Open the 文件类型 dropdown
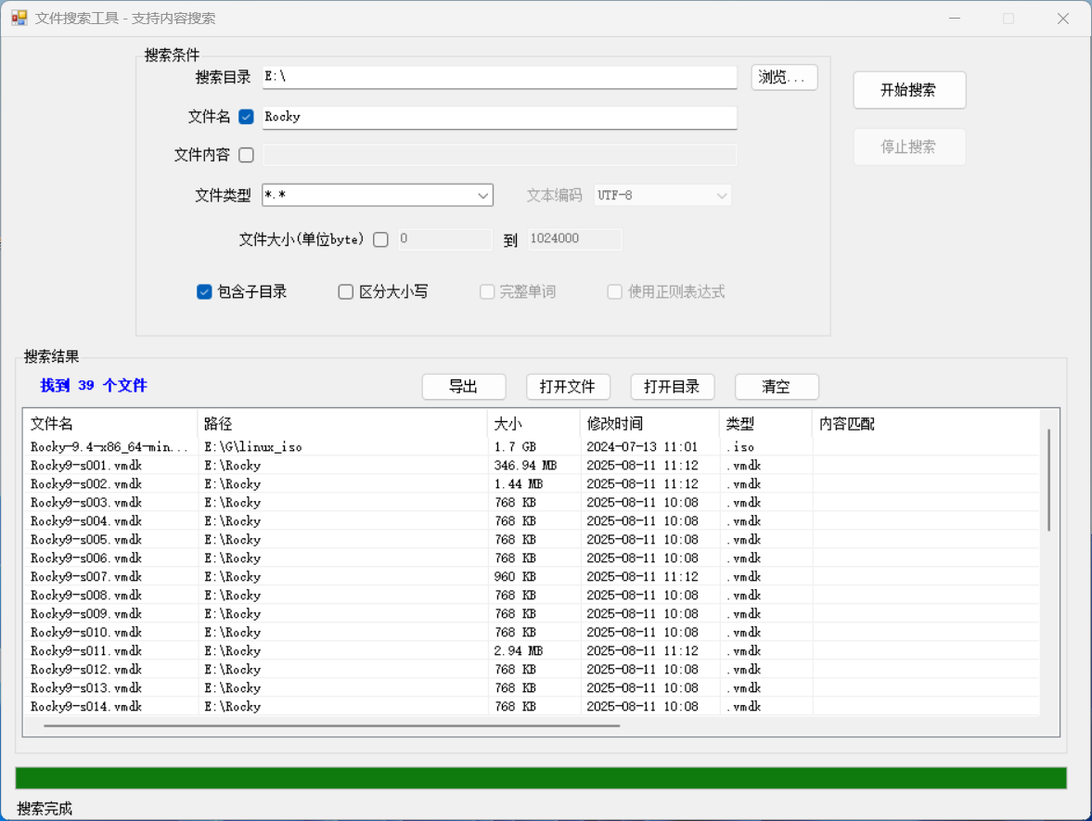The height and width of the screenshot is (821, 1092). pyautogui.click(x=482, y=196)
